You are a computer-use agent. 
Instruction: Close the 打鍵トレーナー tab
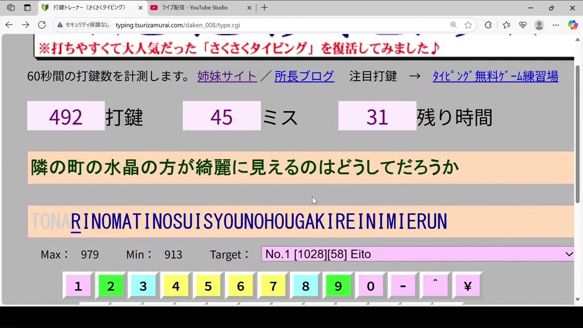click(x=140, y=8)
